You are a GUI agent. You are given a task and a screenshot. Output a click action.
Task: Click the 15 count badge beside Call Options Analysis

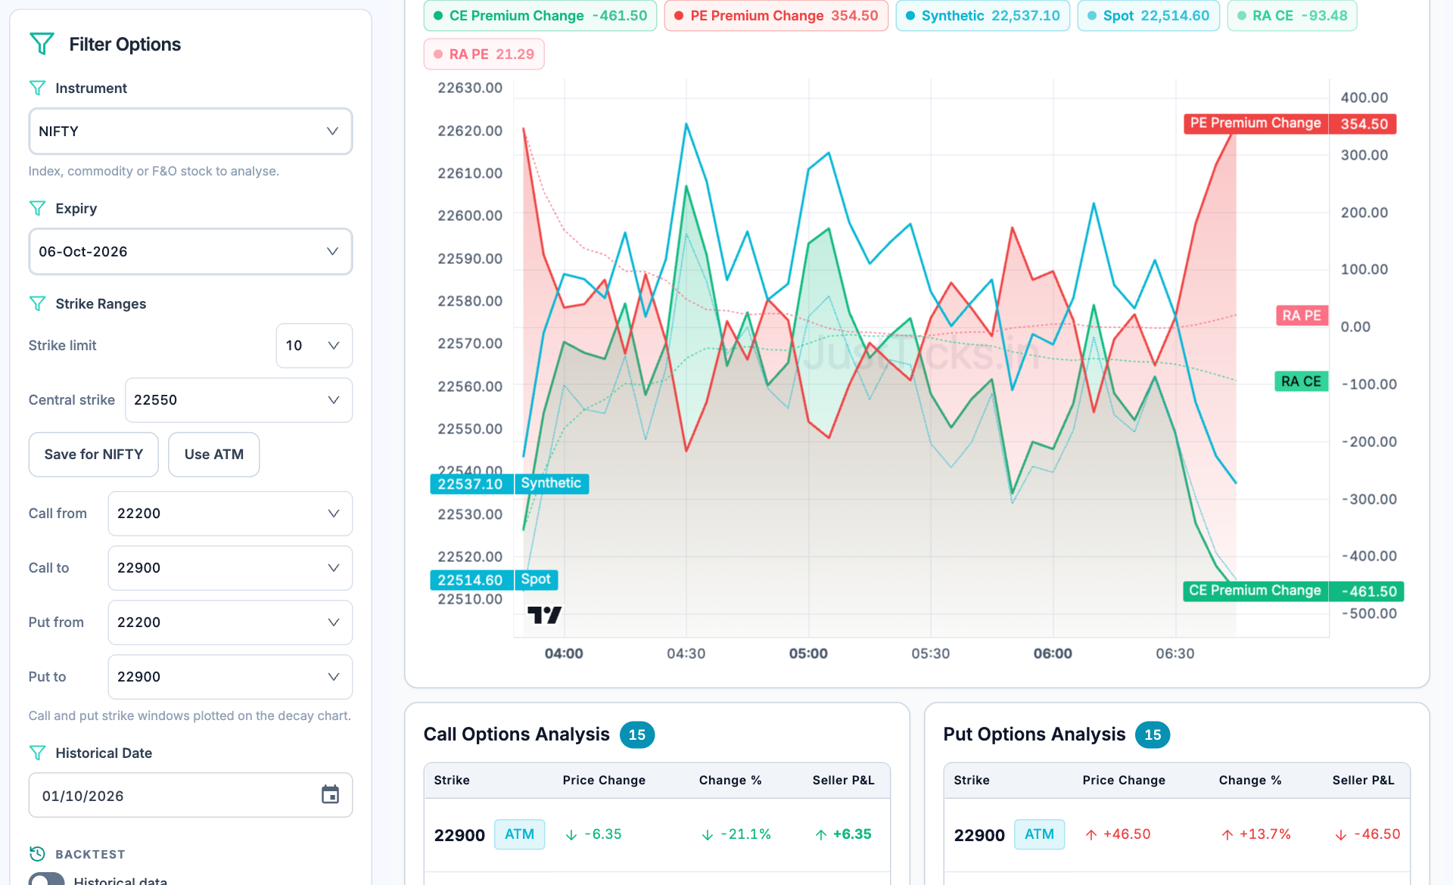637,734
